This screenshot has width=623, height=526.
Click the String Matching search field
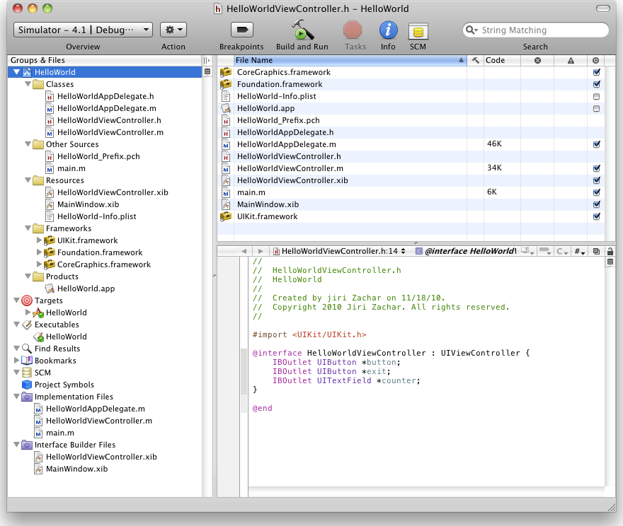[536, 30]
